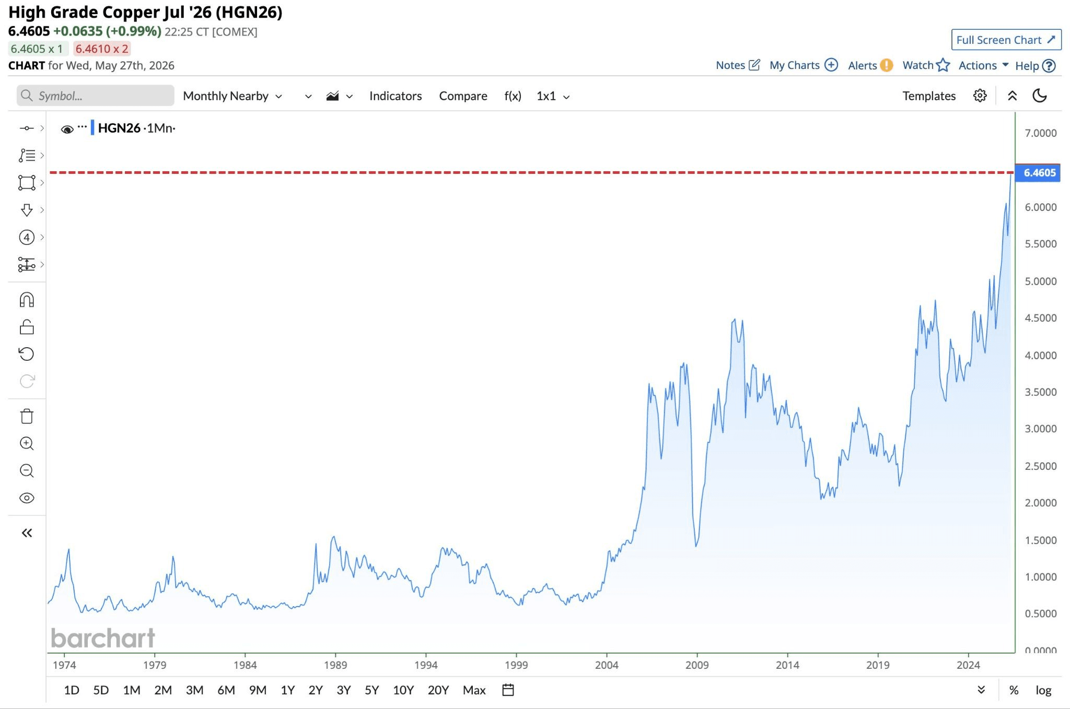The height and width of the screenshot is (709, 1070).
Task: Open the 1x1 grid layout dropdown
Action: (x=553, y=96)
